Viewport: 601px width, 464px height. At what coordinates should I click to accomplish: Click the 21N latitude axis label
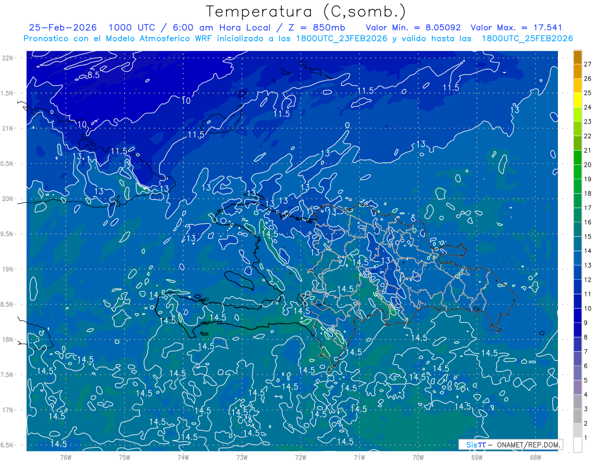(x=8, y=128)
